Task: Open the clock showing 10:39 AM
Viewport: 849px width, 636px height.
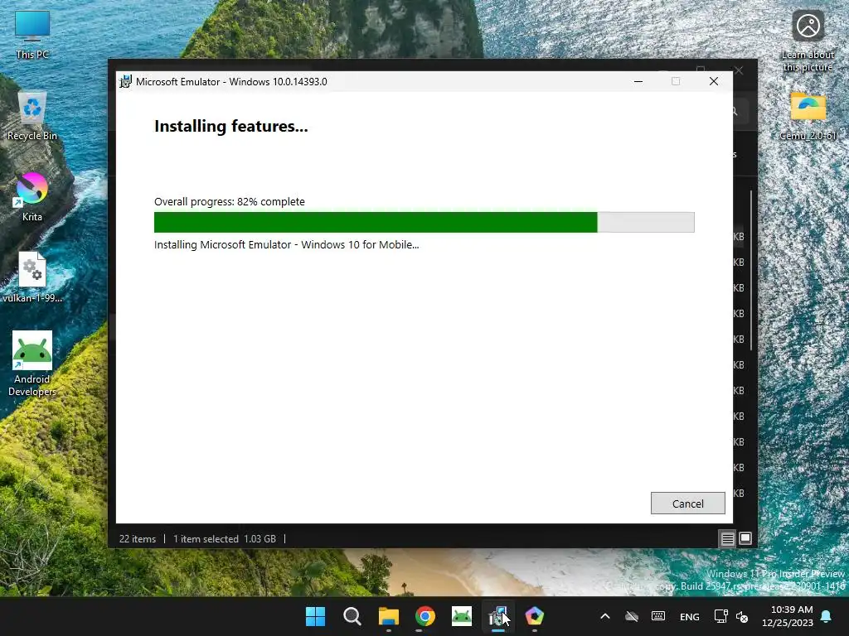Action: click(x=788, y=616)
